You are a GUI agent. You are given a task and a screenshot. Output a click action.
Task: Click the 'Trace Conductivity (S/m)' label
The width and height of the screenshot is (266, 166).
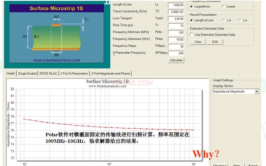[x=130, y=11]
